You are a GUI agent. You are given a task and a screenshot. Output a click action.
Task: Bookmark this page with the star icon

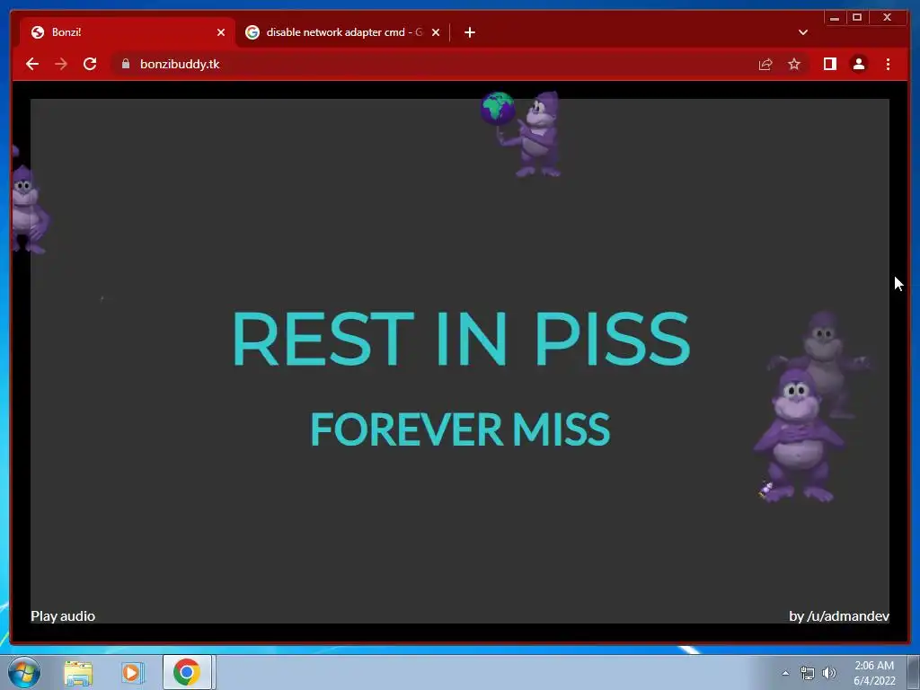(794, 64)
